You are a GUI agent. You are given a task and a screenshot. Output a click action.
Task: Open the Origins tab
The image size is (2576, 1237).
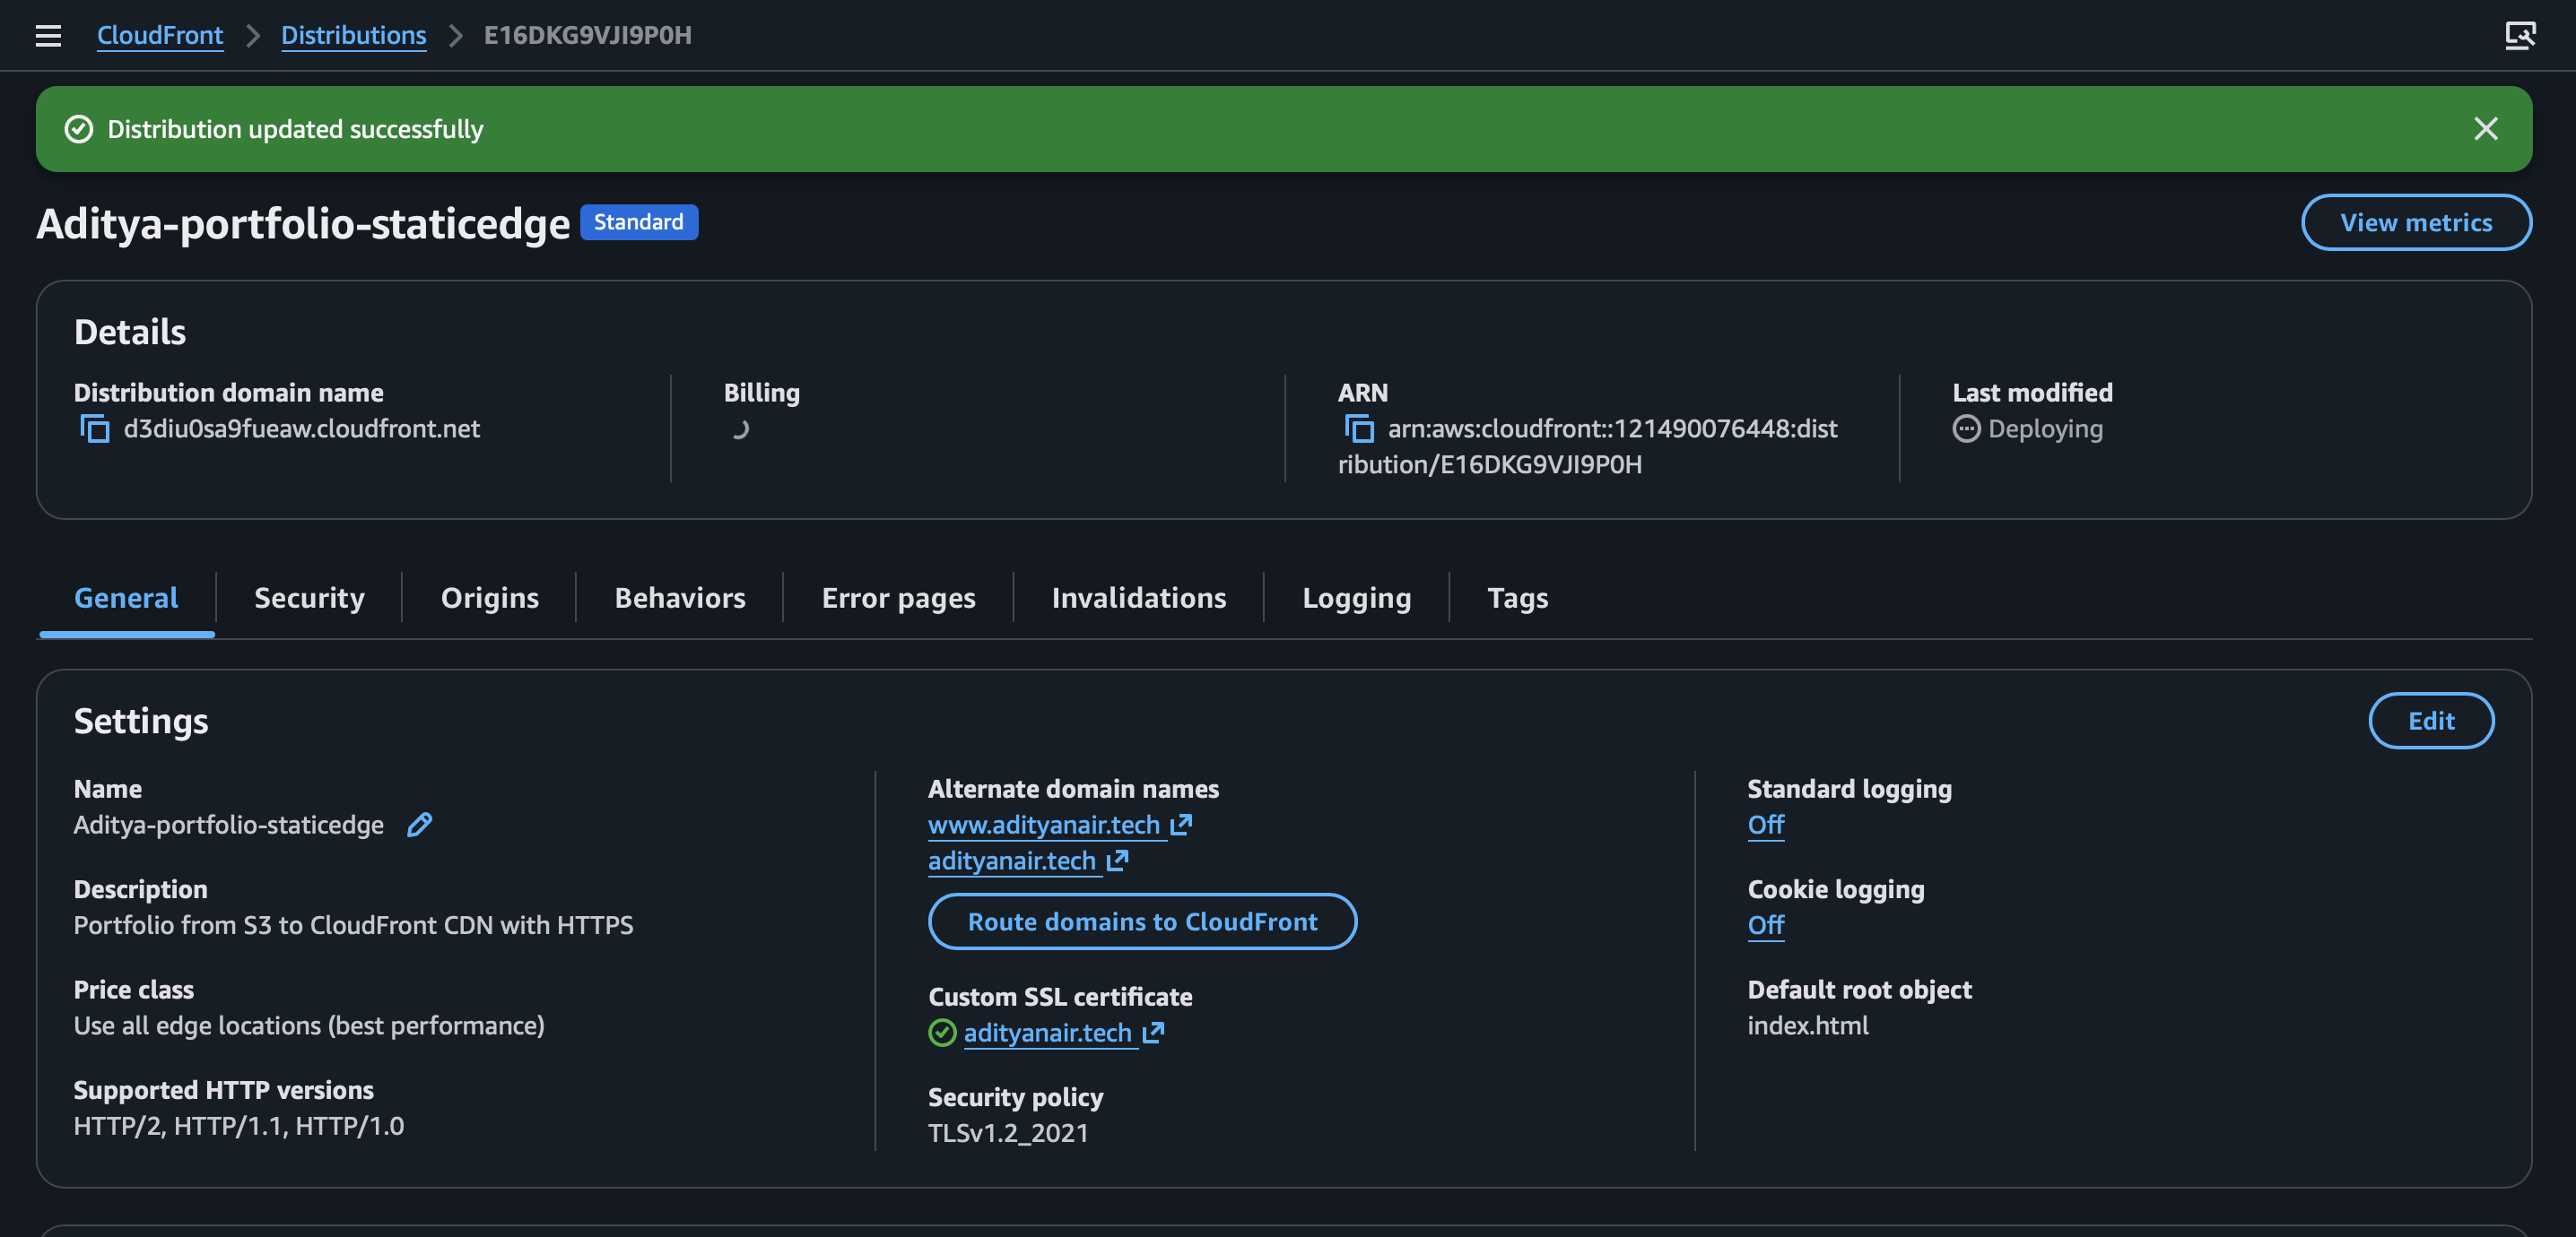click(x=489, y=598)
